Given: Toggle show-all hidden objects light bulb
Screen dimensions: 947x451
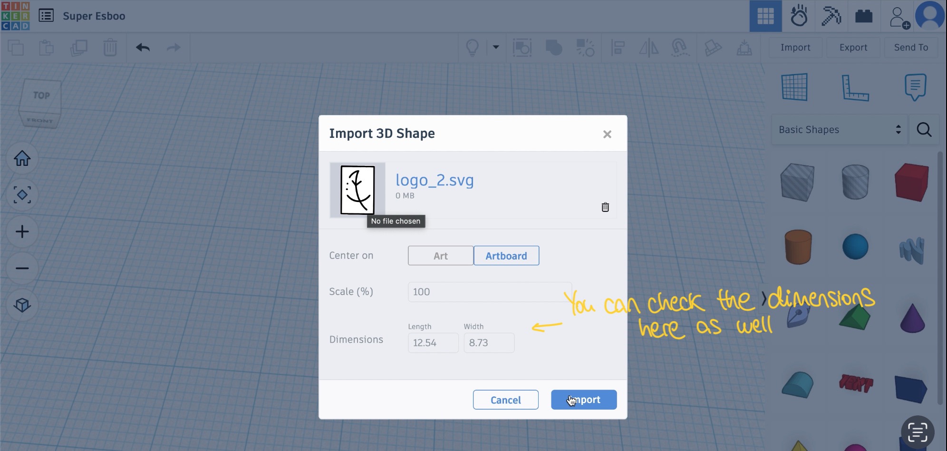Looking at the screenshot, I should tap(472, 48).
